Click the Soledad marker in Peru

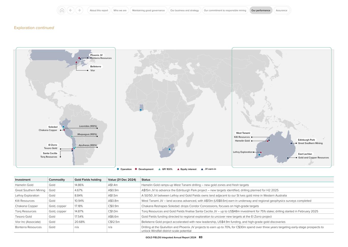coord(63,127)
